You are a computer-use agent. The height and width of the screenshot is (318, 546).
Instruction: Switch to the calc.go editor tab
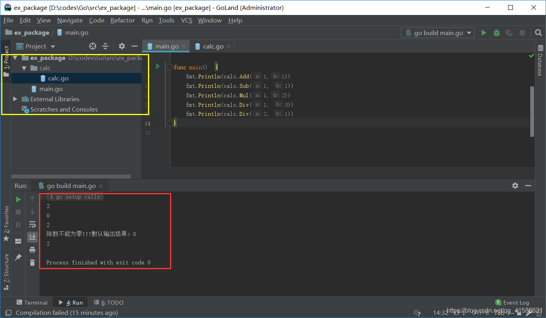(x=212, y=46)
